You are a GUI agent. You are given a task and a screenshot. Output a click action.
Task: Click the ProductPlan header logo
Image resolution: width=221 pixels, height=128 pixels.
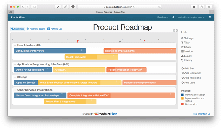(x=18, y=17)
